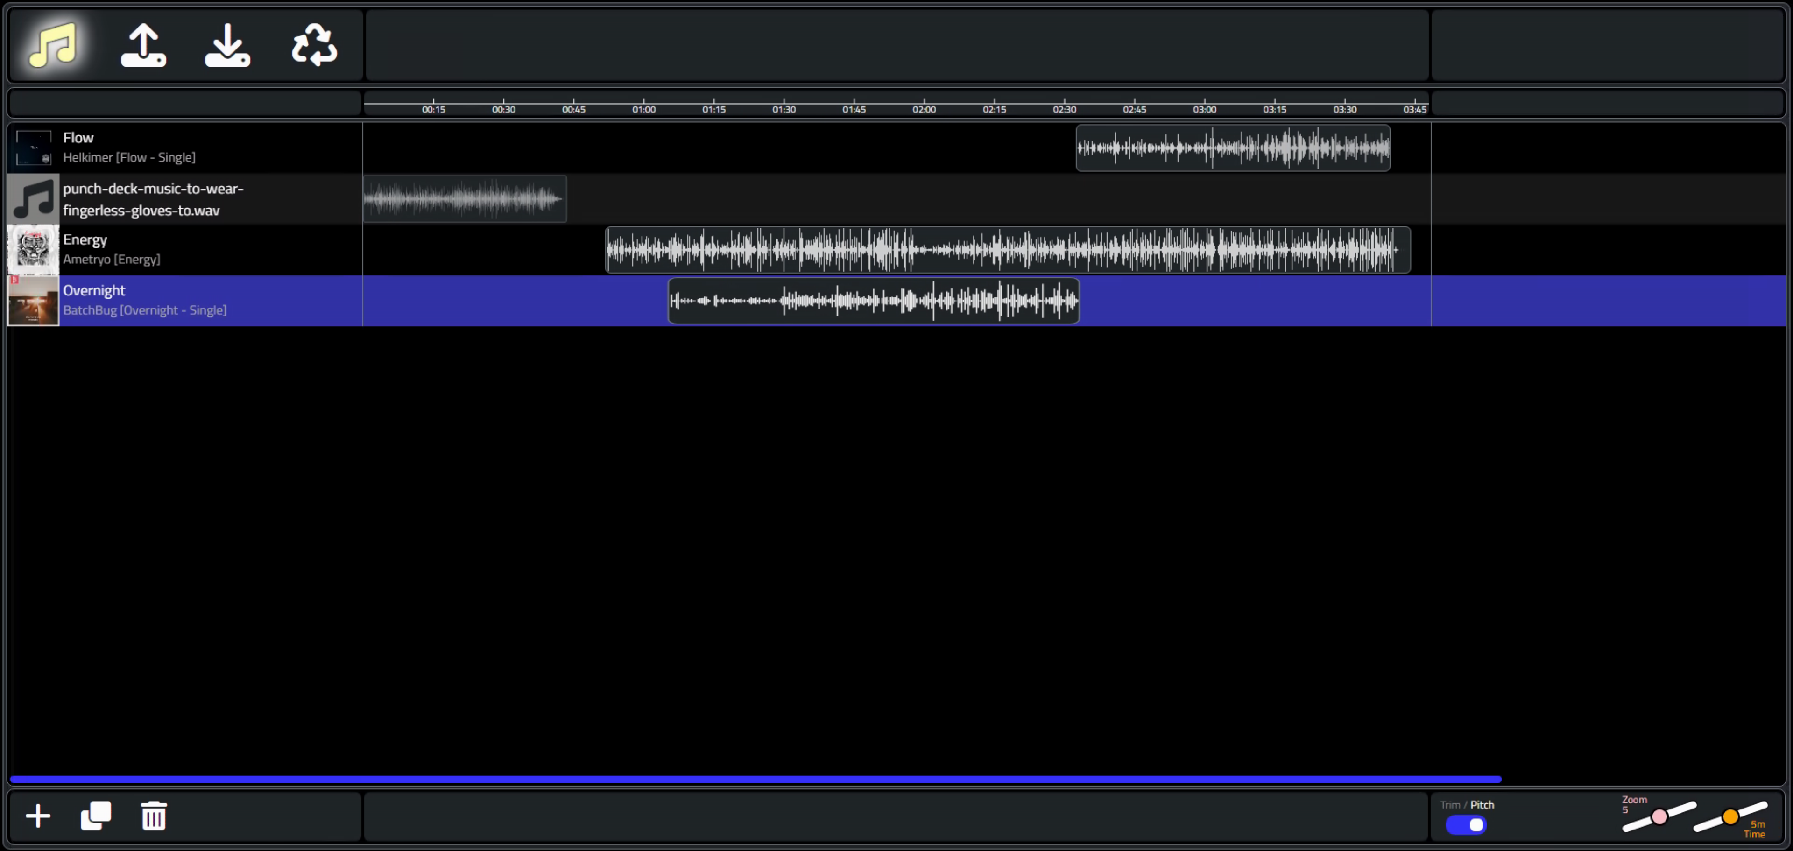Click the Flow album art thumbnail
This screenshot has height=851, width=1793.
click(34, 148)
